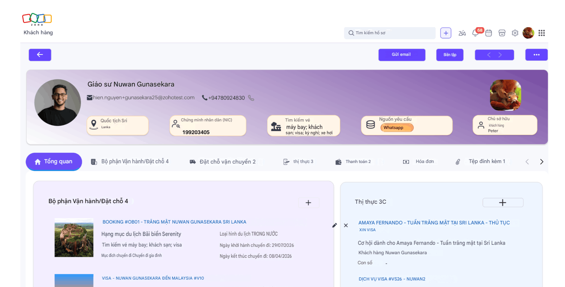Open the quick-create plus icon in header
This screenshot has height=287, width=565.
coord(446,33)
